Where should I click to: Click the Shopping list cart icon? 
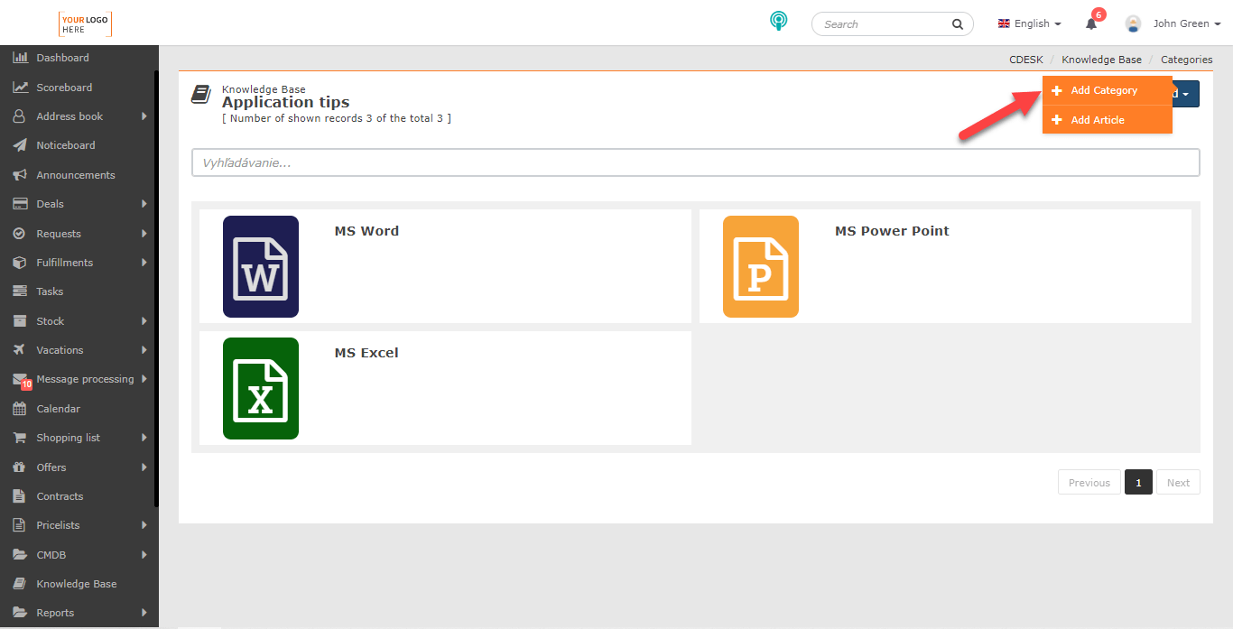click(x=19, y=438)
